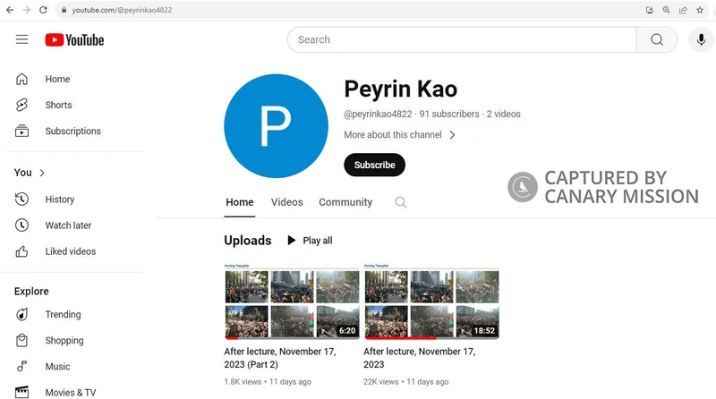Viewport: 716px width, 399px height.
Task: Click the History clock icon
Action: click(x=21, y=199)
